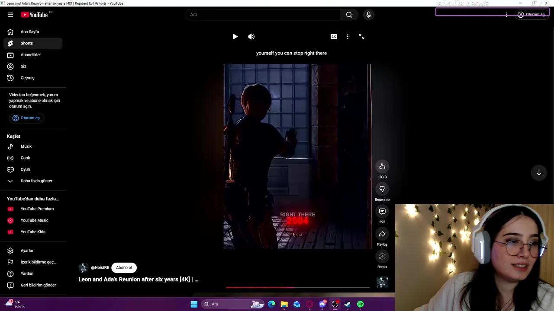Click the Remix button
This screenshot has height=311, width=554.
[x=382, y=256]
